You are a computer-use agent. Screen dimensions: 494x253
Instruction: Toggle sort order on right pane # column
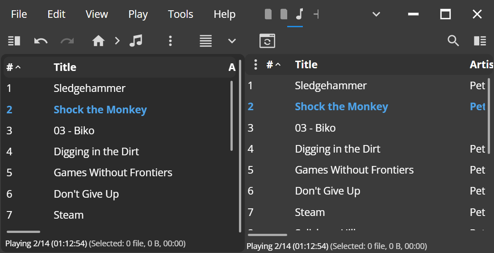click(x=273, y=65)
